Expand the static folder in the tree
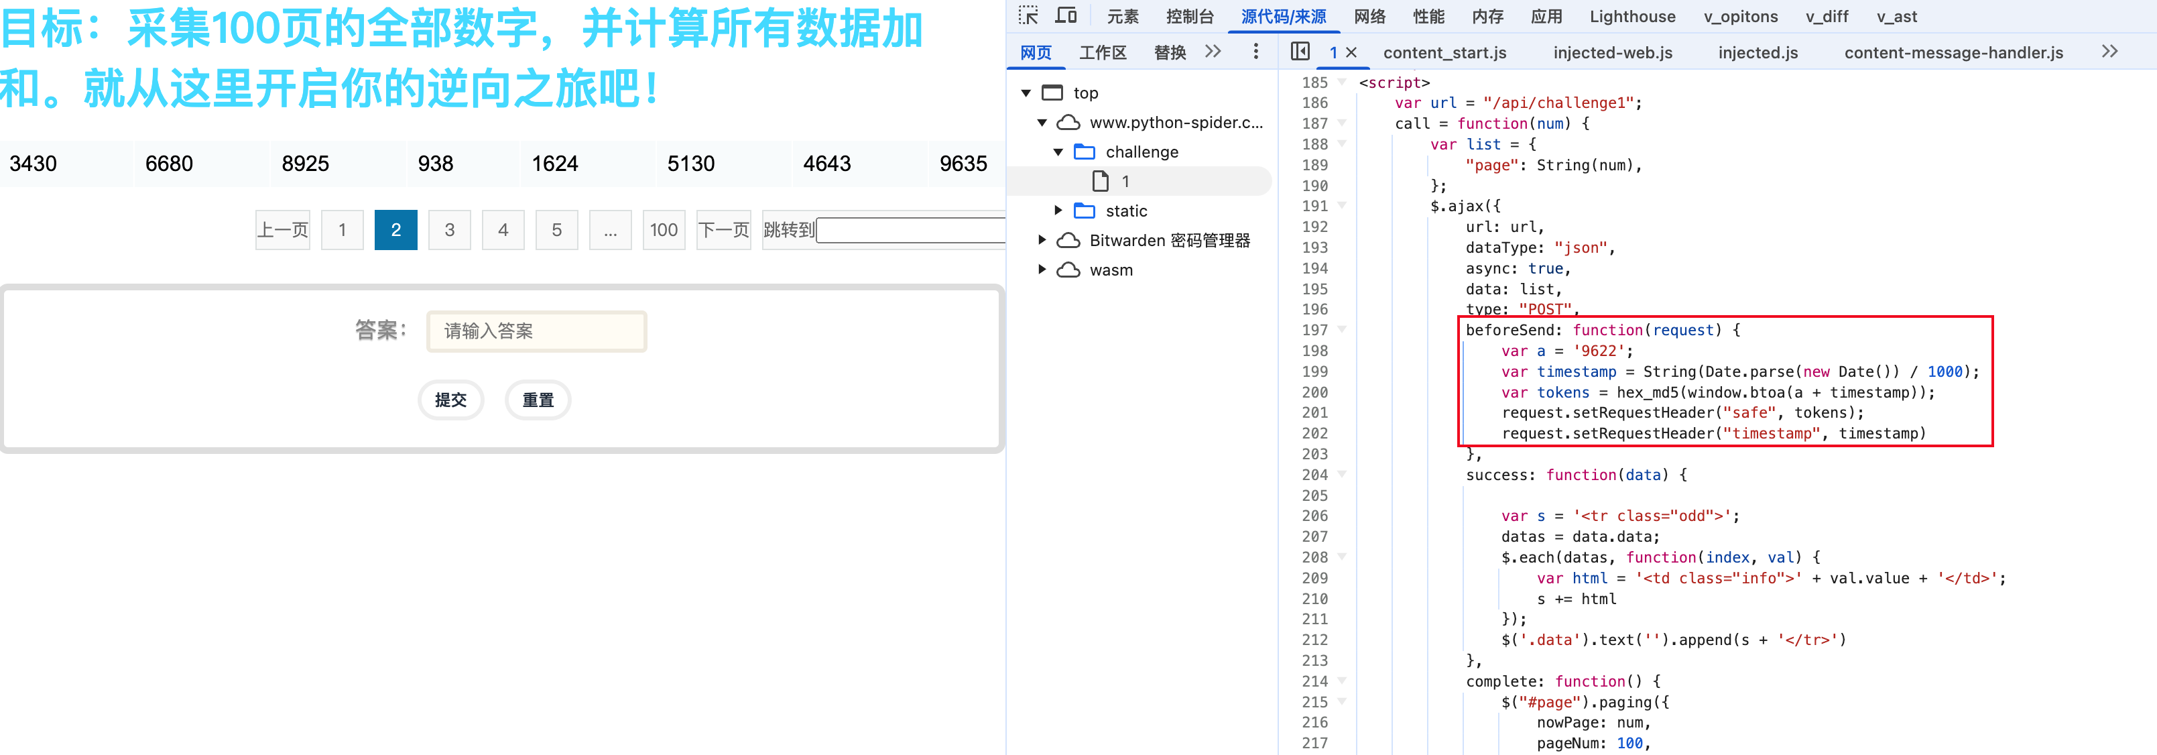2157x755 pixels. pos(1058,211)
